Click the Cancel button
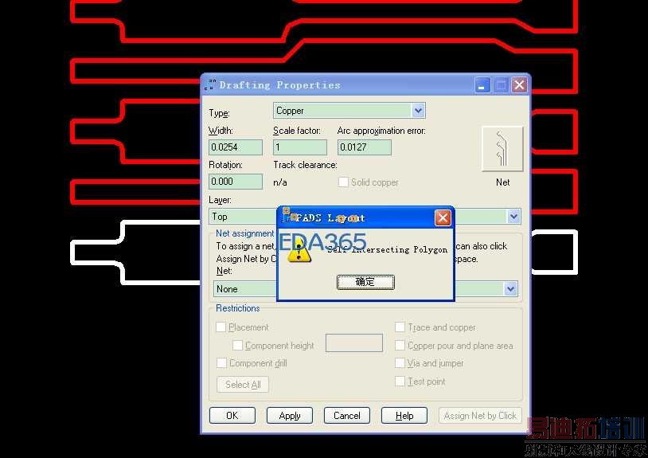 click(x=347, y=416)
